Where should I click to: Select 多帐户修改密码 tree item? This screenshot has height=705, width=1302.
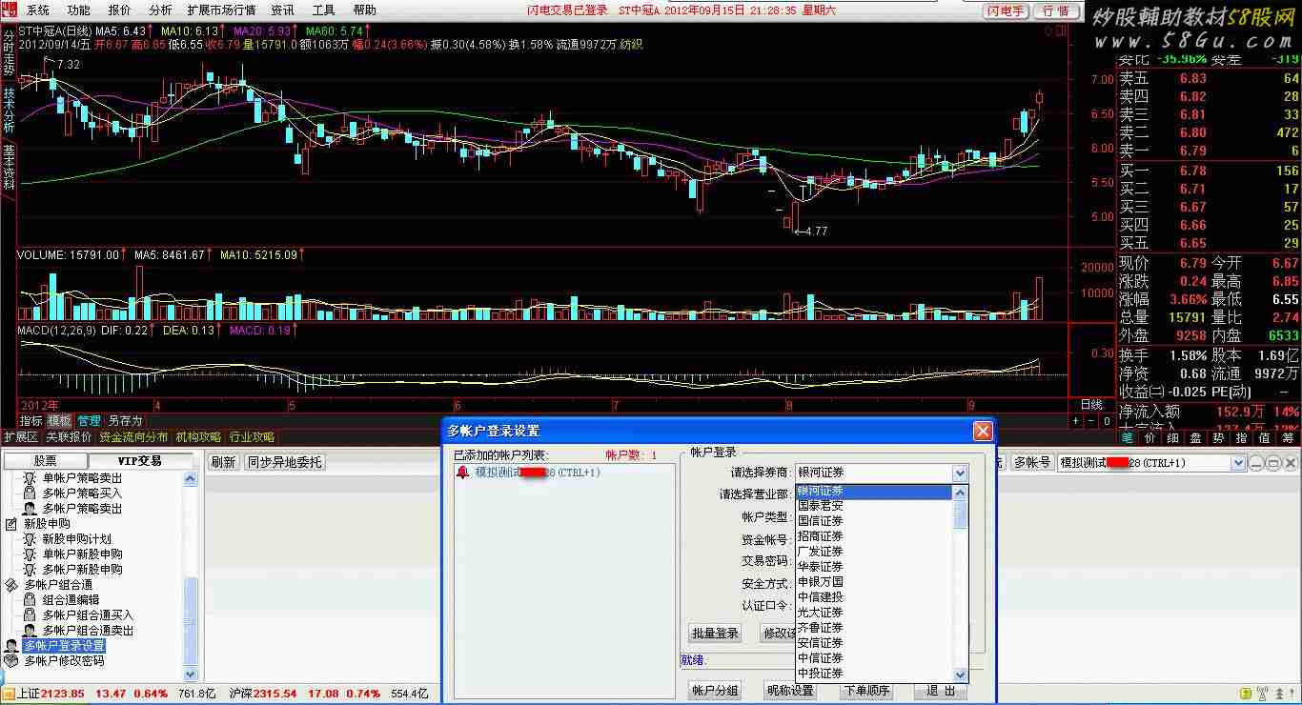[64, 660]
